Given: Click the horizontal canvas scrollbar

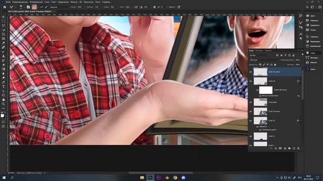Looking at the screenshot, I should tap(160, 173).
